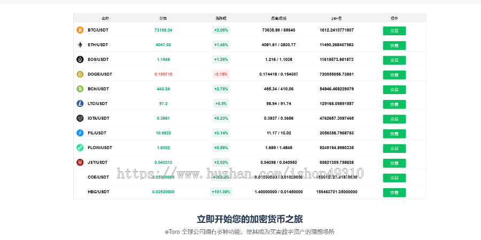Click the +101.38% change badge
481x240 pixels.
221,192
